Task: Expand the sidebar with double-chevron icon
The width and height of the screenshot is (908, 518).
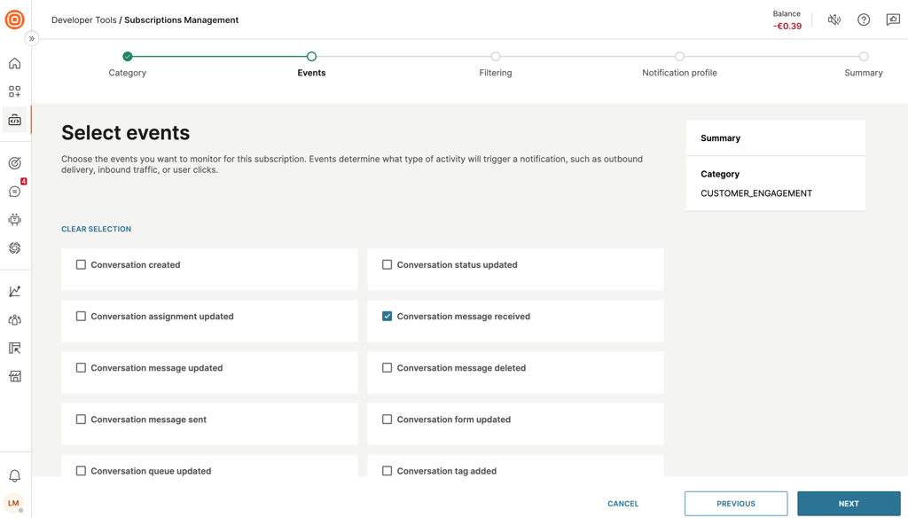Action: (x=32, y=39)
